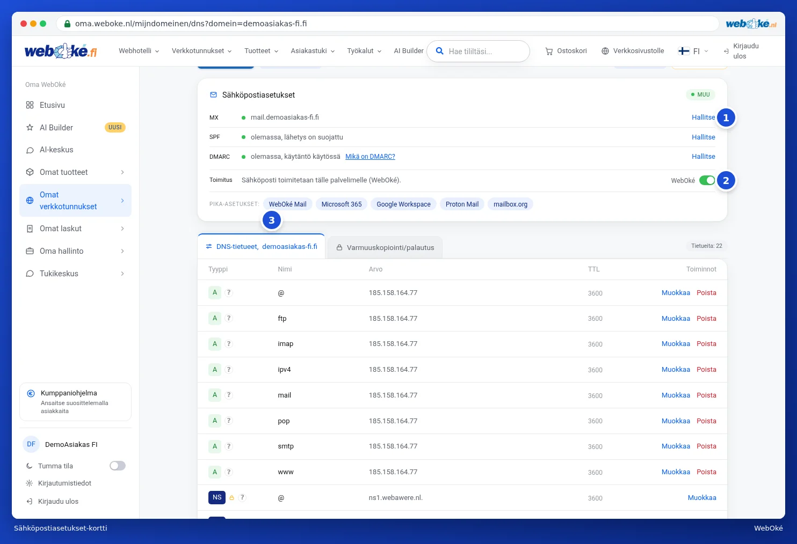Click Poista for the smtp record
Screen dimensions: 797x544
[706, 446]
